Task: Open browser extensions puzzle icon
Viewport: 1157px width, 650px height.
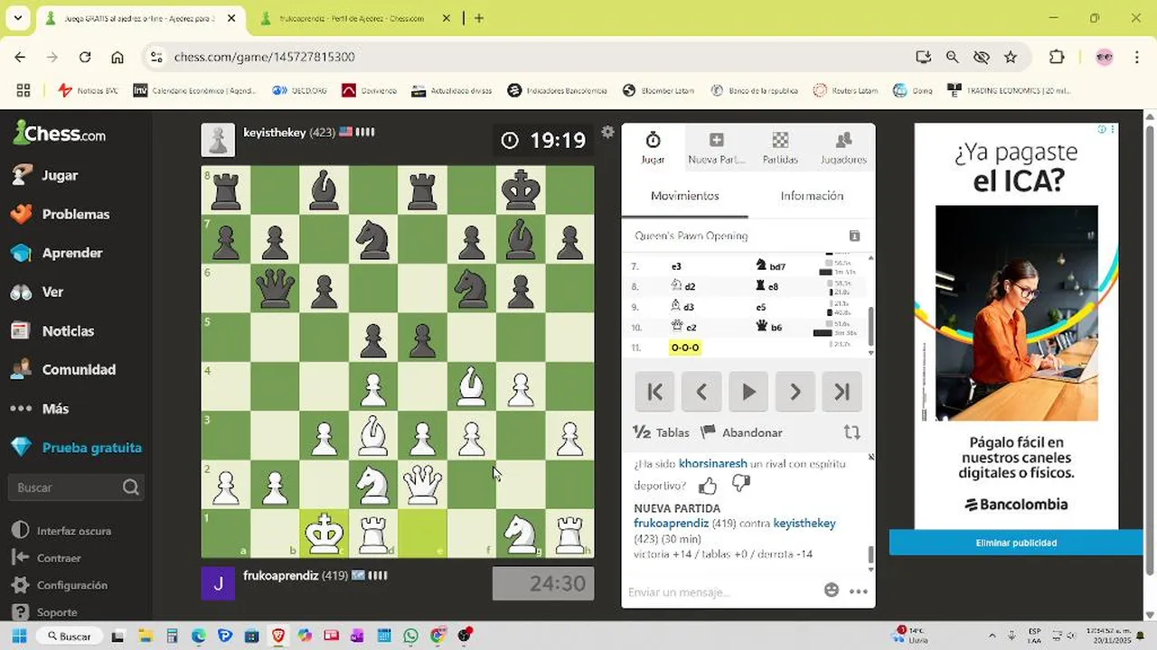Action: [1057, 57]
